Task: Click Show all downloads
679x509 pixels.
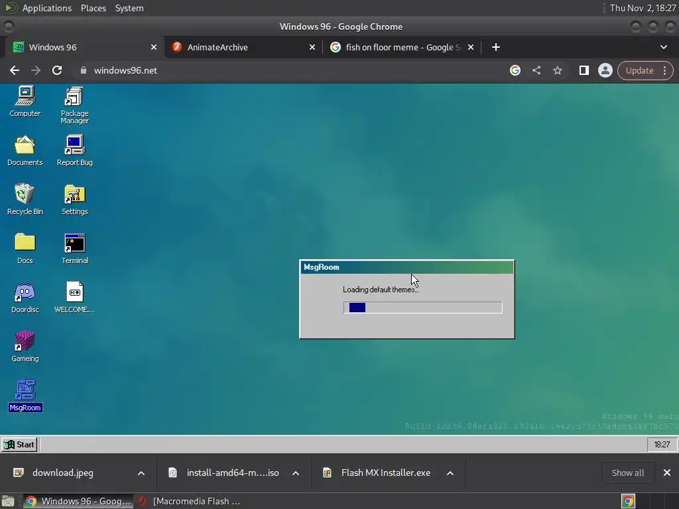Action: coord(627,473)
